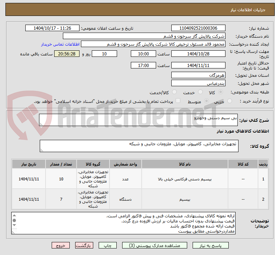
Task: Select the جزیی purchase type radio
Action: (x=229, y=101)
